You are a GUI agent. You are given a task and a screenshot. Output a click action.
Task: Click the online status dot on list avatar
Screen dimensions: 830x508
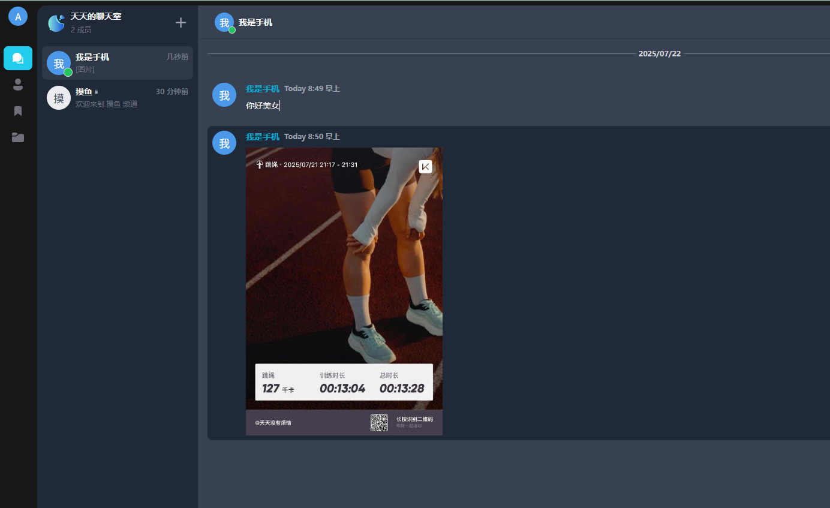[68, 73]
